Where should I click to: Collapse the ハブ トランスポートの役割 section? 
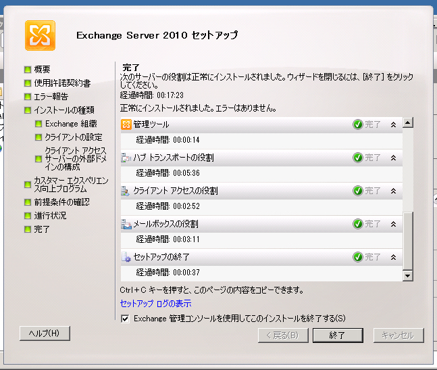(x=393, y=158)
